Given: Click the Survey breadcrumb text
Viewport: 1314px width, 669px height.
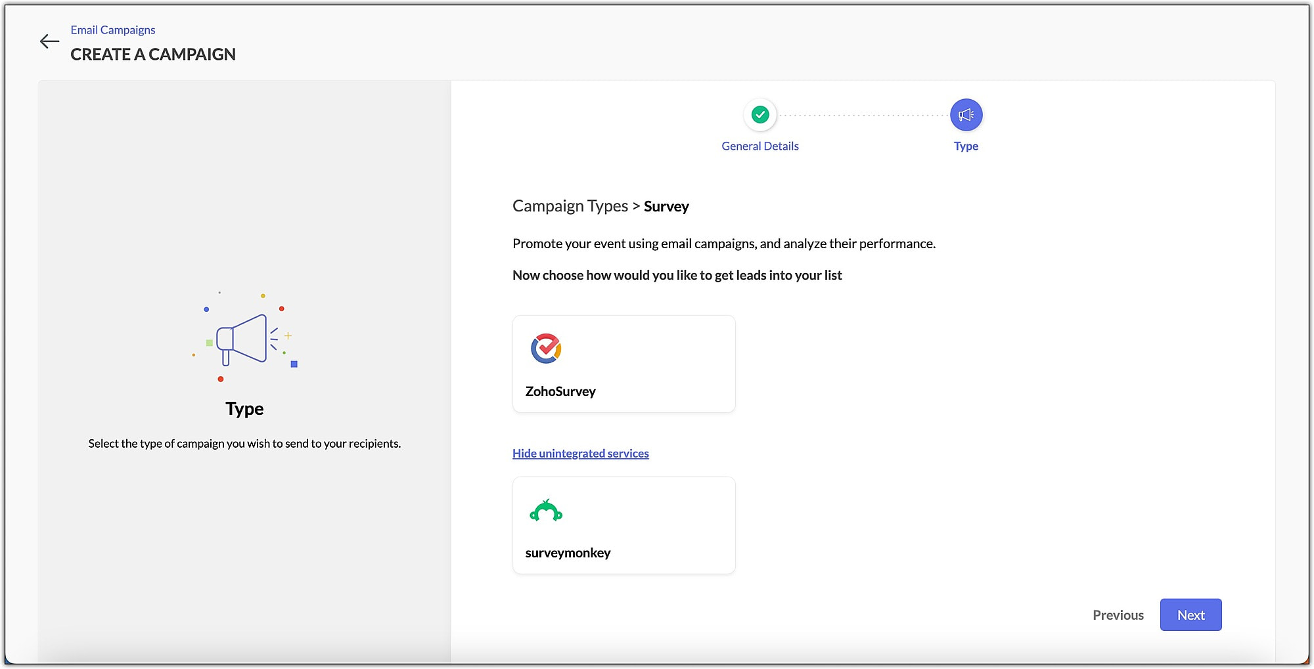Looking at the screenshot, I should 666,207.
